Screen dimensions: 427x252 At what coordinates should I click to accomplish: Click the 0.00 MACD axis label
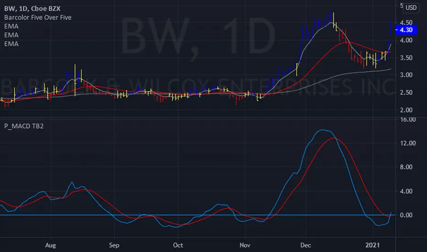(406, 215)
